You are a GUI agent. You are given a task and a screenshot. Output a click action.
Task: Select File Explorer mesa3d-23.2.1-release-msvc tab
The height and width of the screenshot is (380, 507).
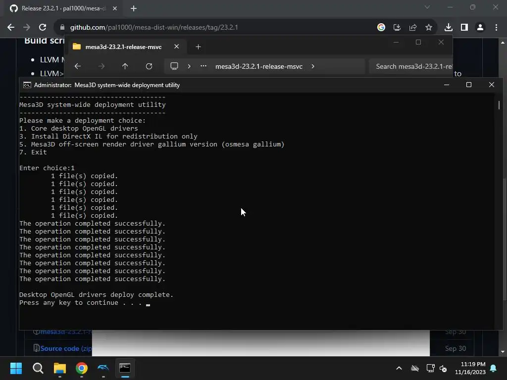[x=123, y=47]
